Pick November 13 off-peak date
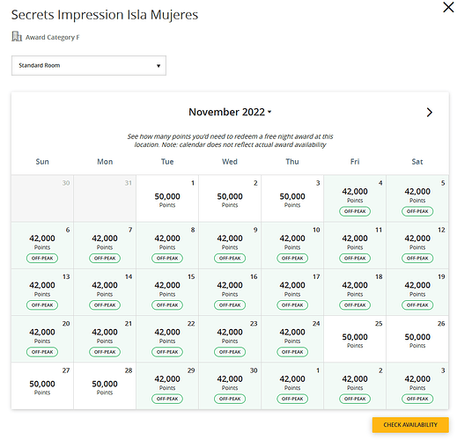Image resolution: width=457 pixels, height=440 pixels. coord(42,292)
